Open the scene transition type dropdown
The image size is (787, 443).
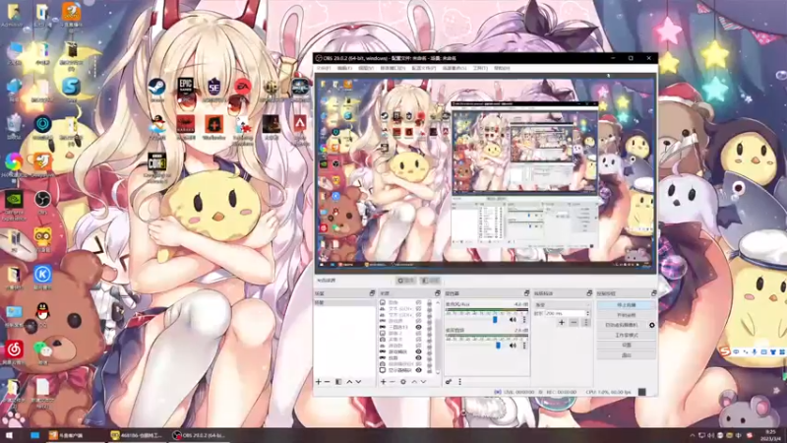pyautogui.click(x=562, y=305)
